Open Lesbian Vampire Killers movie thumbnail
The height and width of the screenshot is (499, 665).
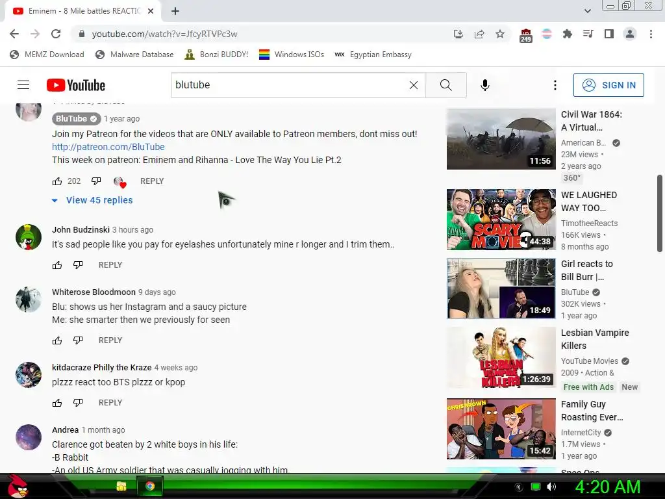(x=501, y=357)
